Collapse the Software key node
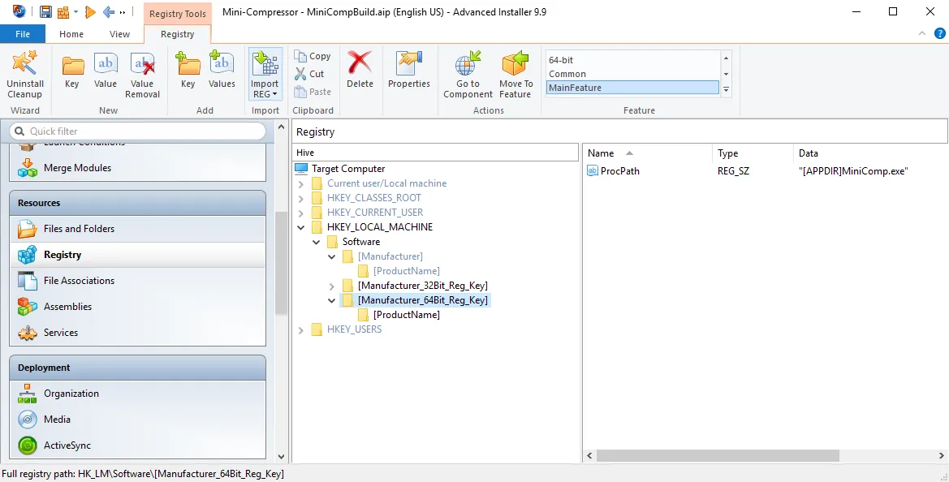 pyautogui.click(x=316, y=242)
